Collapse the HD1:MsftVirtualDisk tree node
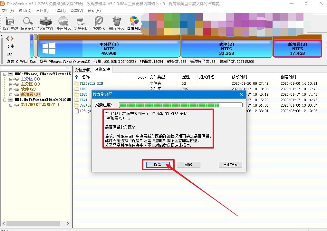Screen dimensions: 327x231 click(5, 100)
